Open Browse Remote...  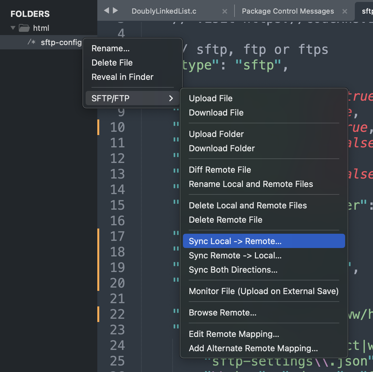click(264, 313)
